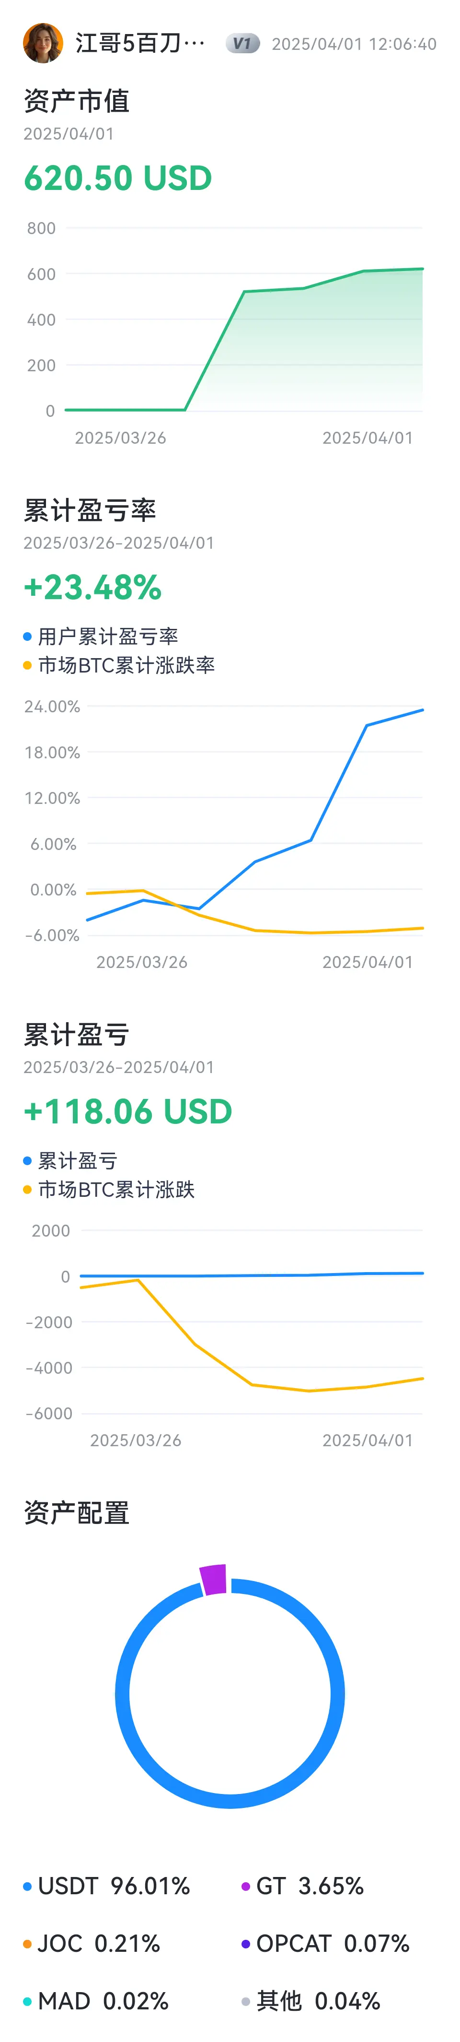
Task: Click the 620.50 USD asset value
Action: click(118, 177)
